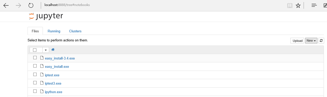Switch to the Running tab
The width and height of the screenshot is (327, 97).
point(54,31)
